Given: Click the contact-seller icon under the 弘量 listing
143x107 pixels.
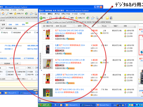Looking at the screenshot, I should pos(68,53).
